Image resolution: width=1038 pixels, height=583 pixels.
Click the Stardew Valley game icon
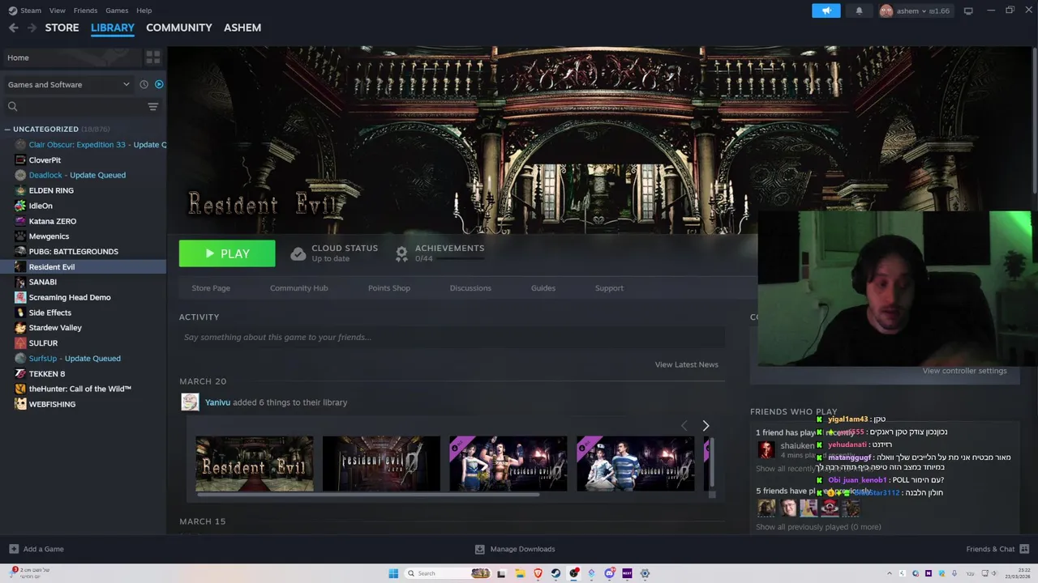coord(21,328)
